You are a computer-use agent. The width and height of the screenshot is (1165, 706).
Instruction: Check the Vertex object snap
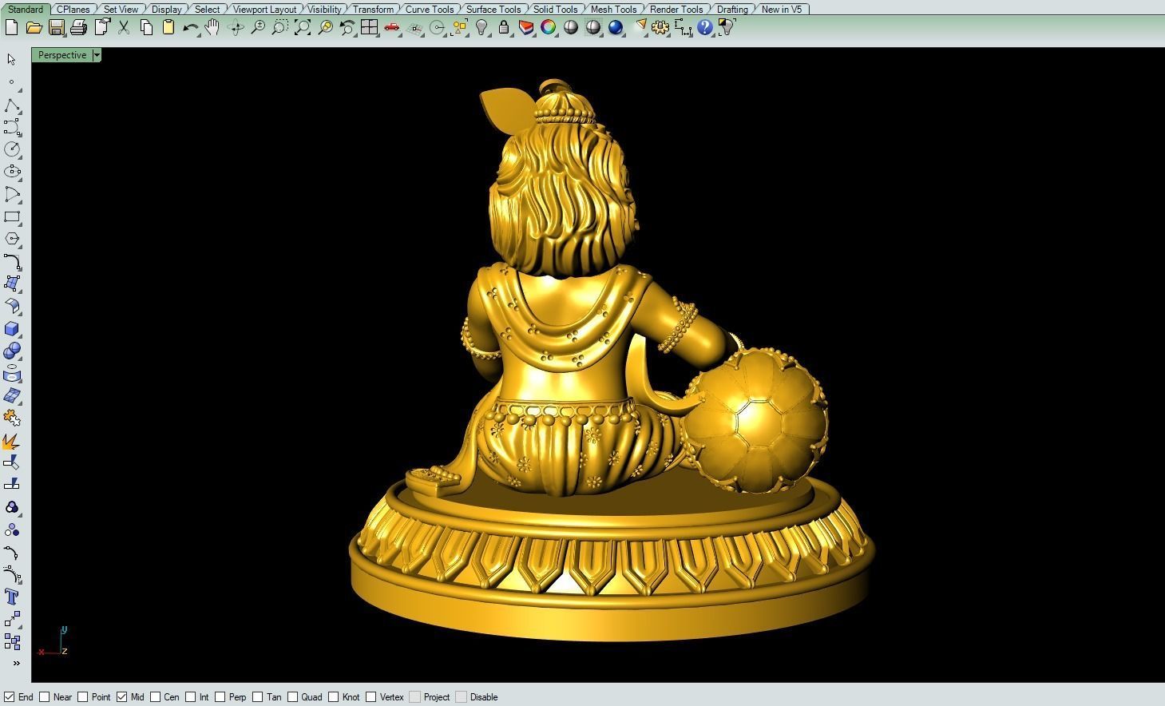pyautogui.click(x=371, y=697)
